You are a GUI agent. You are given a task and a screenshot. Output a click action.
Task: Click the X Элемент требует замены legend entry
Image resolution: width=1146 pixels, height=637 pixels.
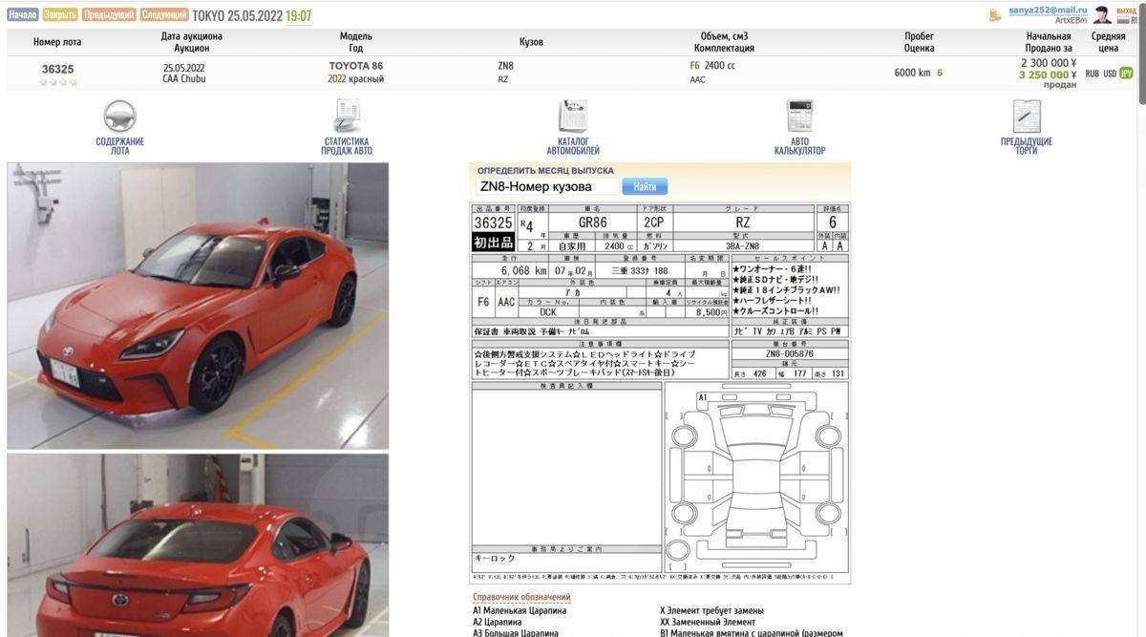(x=711, y=610)
